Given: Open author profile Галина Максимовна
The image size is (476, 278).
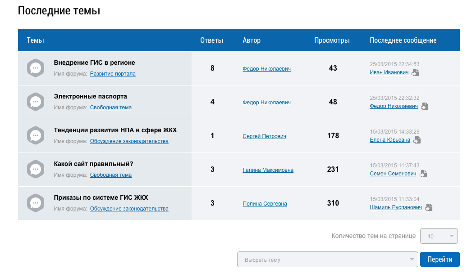Looking at the screenshot, I should (268, 170).
